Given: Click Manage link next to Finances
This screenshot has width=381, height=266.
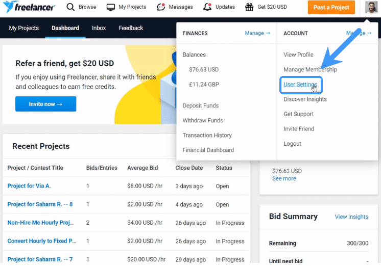Looking at the screenshot, I should coord(257,33).
